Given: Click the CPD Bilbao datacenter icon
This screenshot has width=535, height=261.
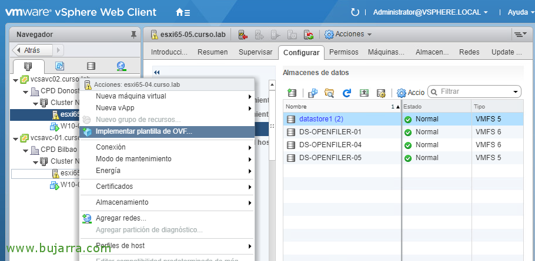Looking at the screenshot, I should (x=35, y=150).
